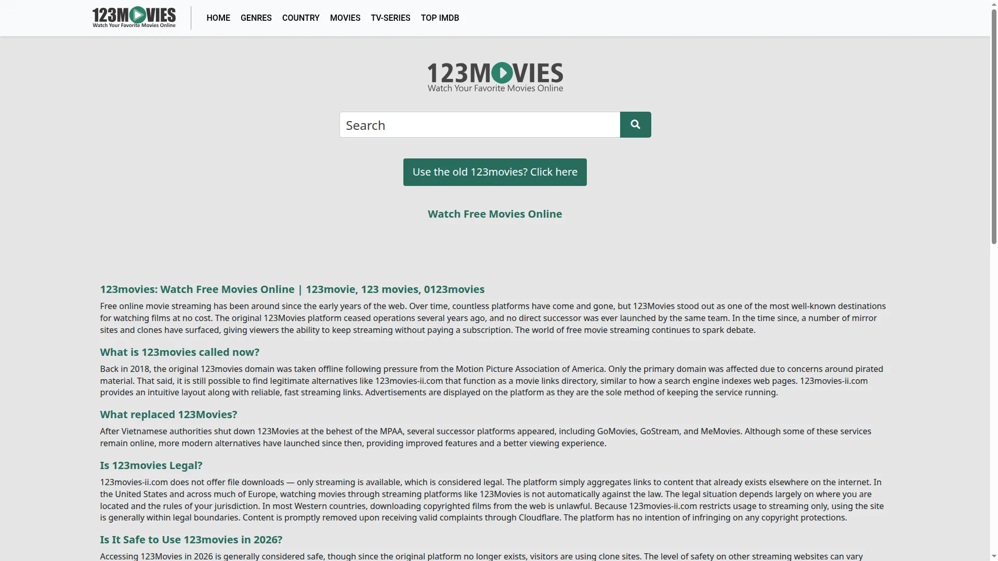
Task: Click paragraph starting 'Back in 2018'
Action: [492, 381]
